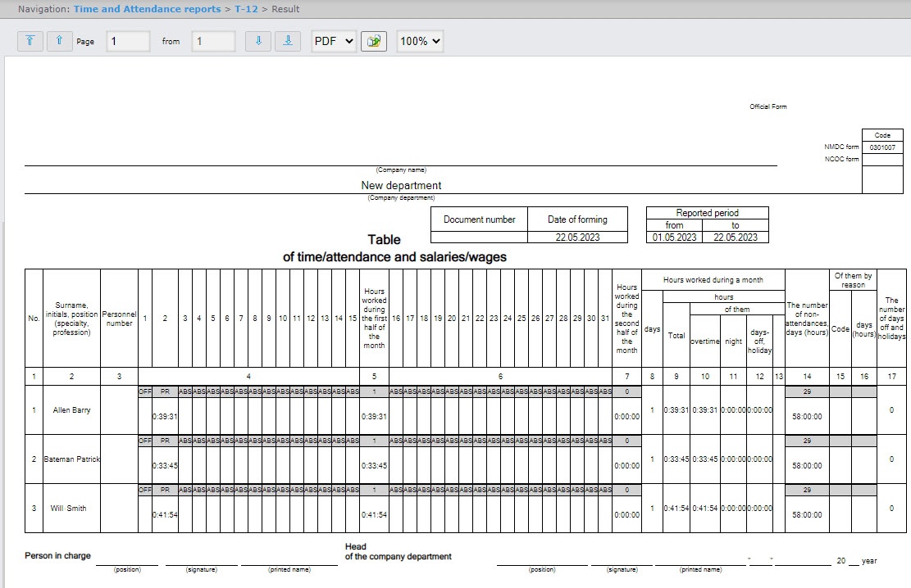Click the Will Smith employee name cell

coord(70,508)
